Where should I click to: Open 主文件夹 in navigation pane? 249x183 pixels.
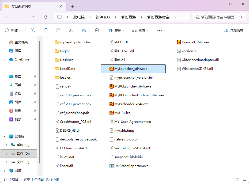point(18,42)
